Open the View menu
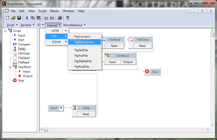This screenshot has width=217, height=140. 31,11
